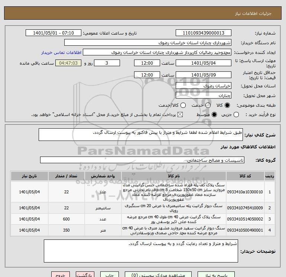Choose the متوسط purchase process radio
Screen dimensions: 286x277
[214, 115]
